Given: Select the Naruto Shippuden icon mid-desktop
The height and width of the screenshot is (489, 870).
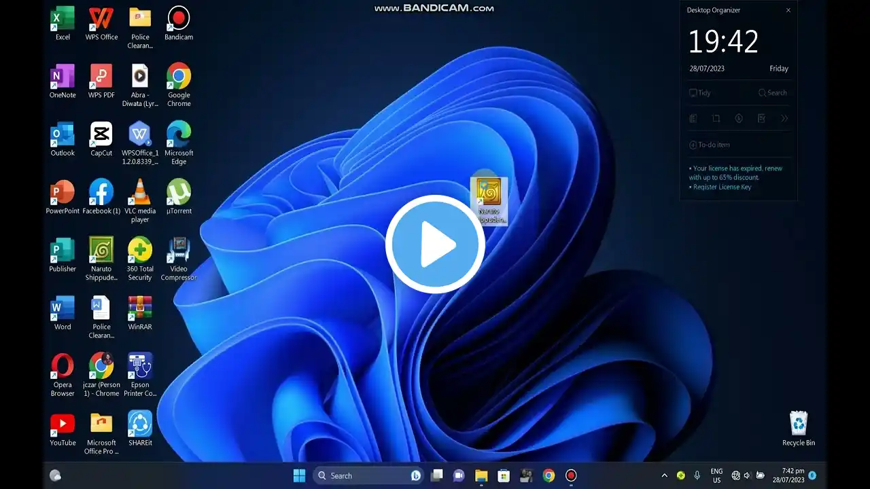Looking at the screenshot, I should pyautogui.click(x=489, y=201).
